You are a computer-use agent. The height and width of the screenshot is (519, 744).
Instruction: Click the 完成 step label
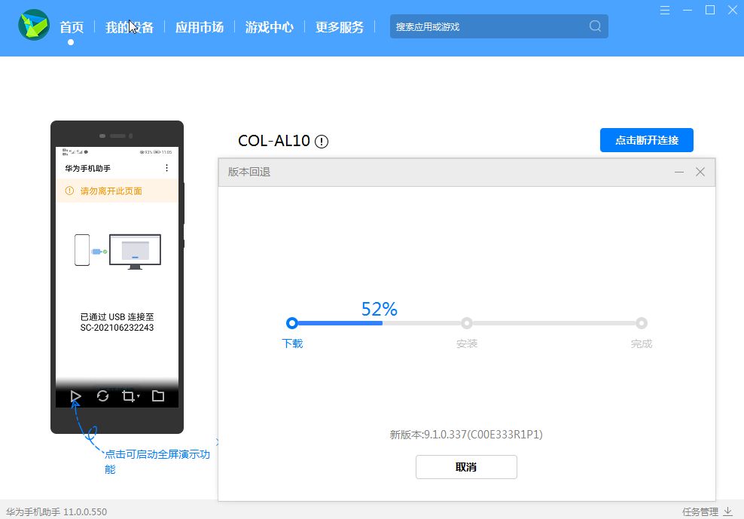click(642, 343)
